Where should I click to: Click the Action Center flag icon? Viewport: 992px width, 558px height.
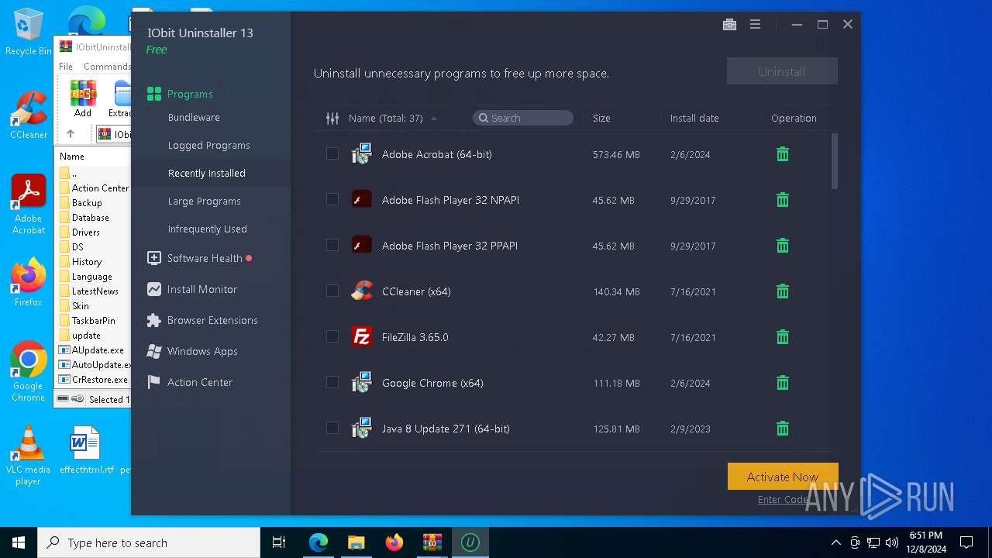click(153, 382)
